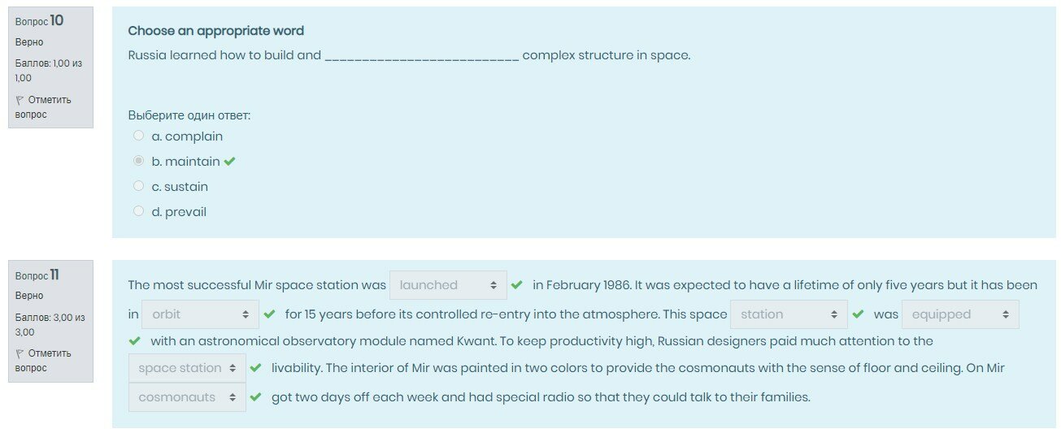This screenshot has width=1061, height=433.
Task: Click the flag icon for question 10
Action: (x=20, y=101)
